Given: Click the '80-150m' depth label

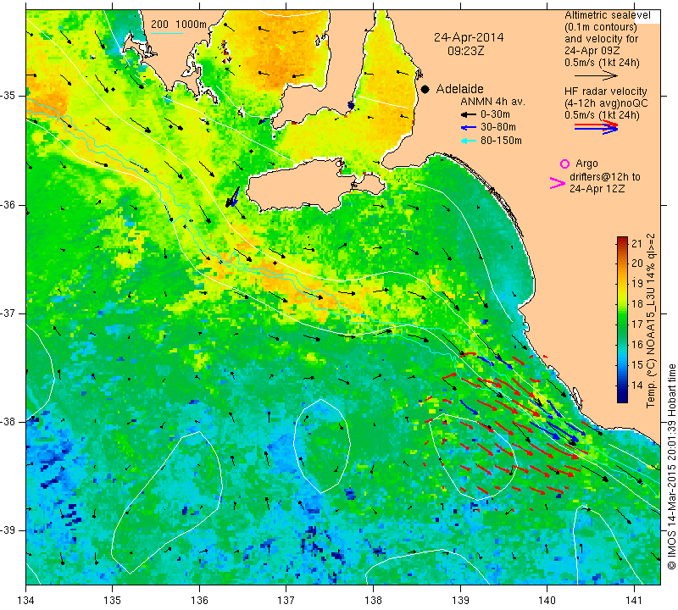Looking at the screenshot, I should [x=501, y=141].
